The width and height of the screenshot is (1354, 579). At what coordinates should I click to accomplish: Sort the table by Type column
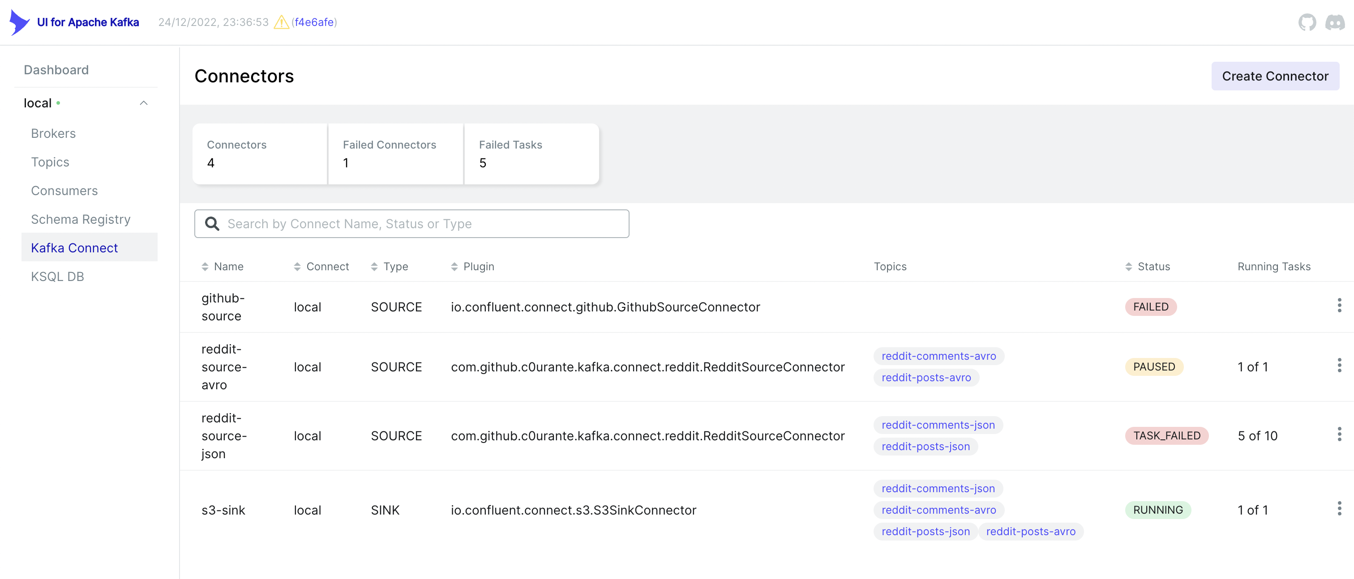coord(390,266)
